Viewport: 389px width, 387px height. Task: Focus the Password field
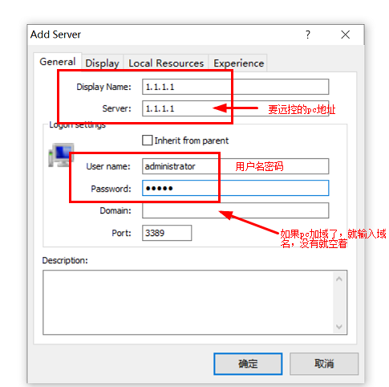pyautogui.click(x=235, y=188)
